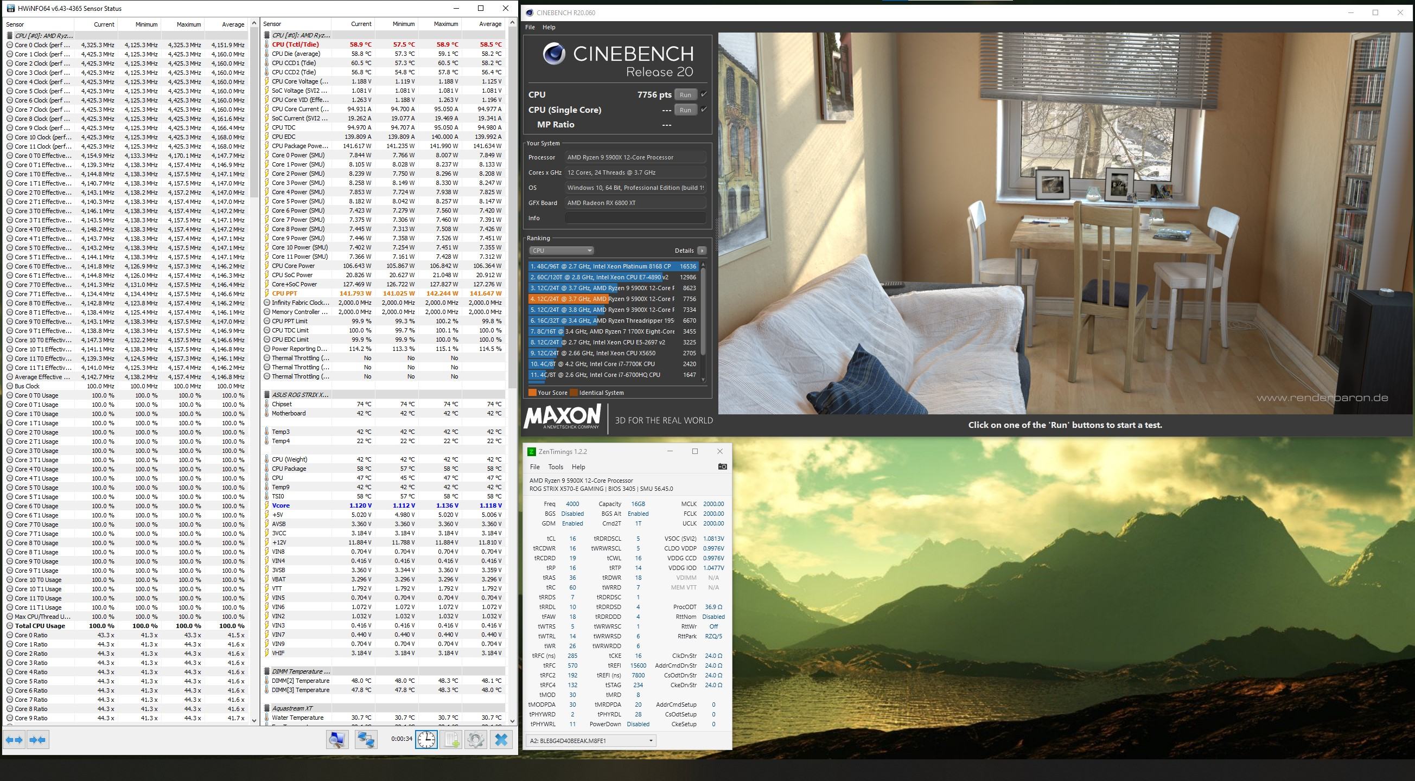
Task: Click the right panel Maximum column header
Action: click(x=439, y=24)
